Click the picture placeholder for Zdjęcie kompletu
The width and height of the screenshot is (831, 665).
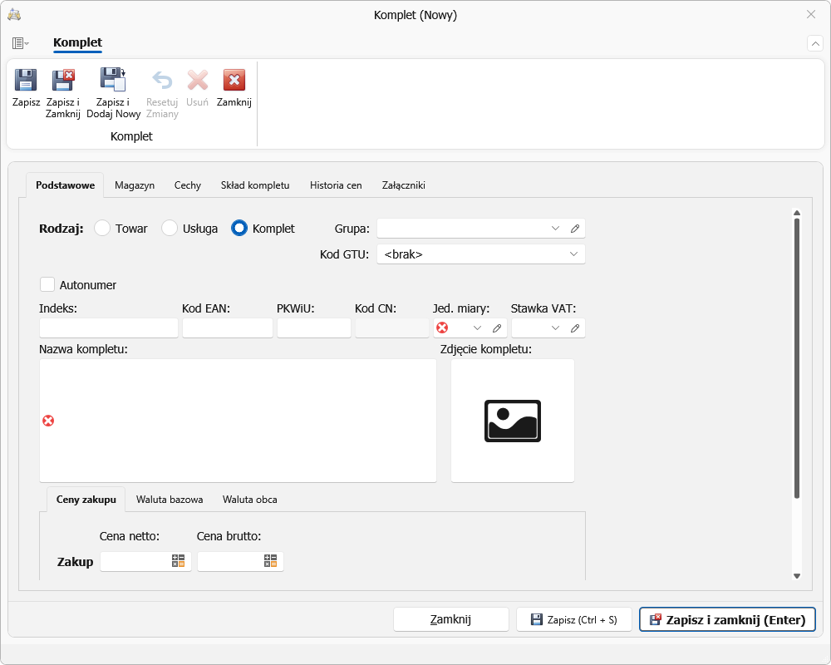[513, 421]
